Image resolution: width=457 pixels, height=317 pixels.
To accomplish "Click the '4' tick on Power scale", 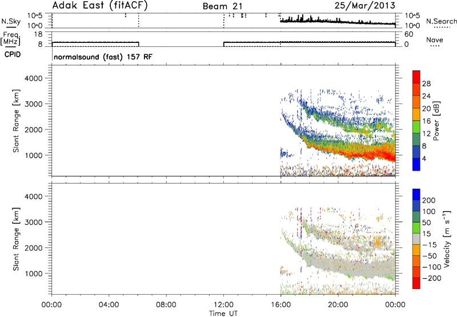I will pyautogui.click(x=424, y=158).
